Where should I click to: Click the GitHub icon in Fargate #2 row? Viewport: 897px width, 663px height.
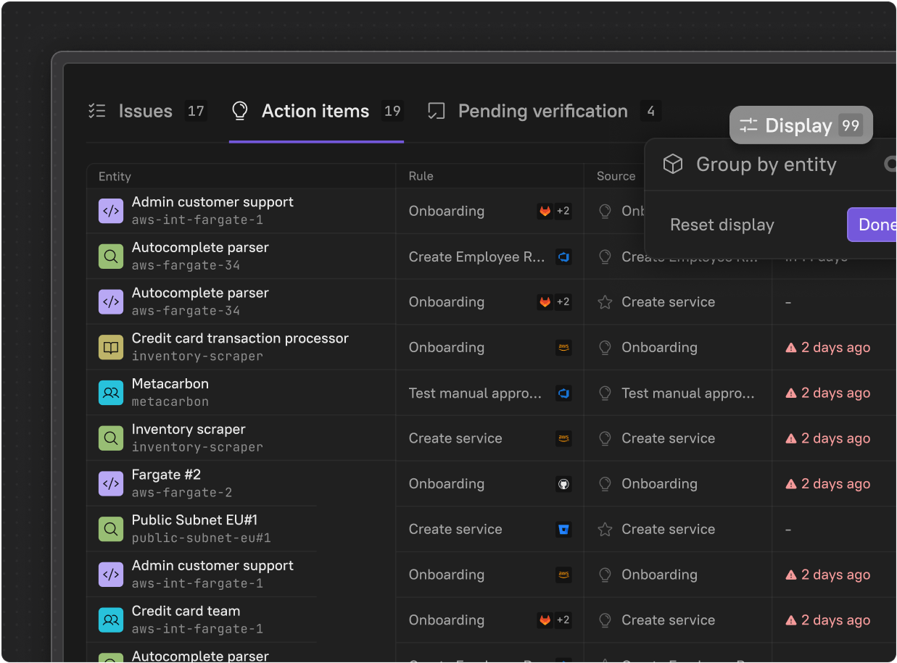pyautogui.click(x=563, y=484)
